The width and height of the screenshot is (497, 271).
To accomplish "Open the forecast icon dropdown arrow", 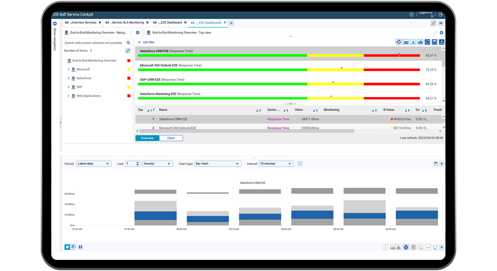I will 442,247.
